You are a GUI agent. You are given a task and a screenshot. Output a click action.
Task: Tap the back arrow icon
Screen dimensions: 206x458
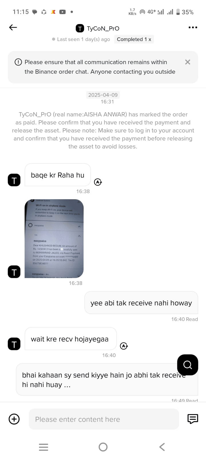tap(13, 27)
